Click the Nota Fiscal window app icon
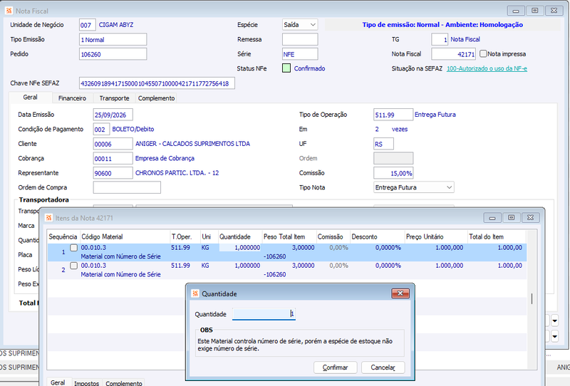The image size is (570, 386). pyautogui.click(x=9, y=11)
